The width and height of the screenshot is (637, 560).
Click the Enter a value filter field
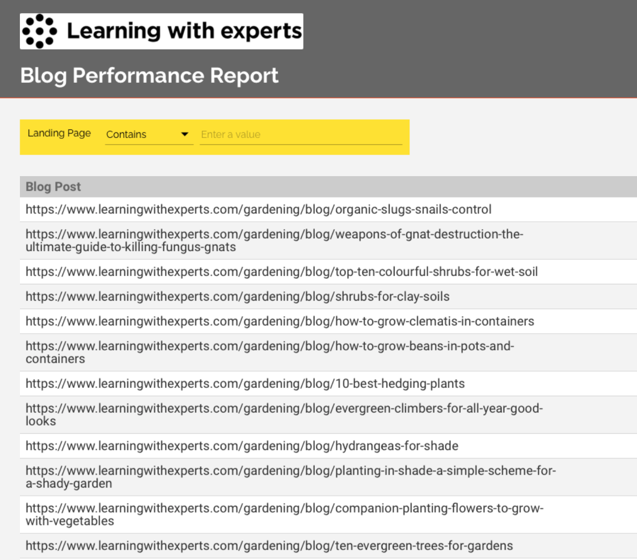[x=300, y=134]
